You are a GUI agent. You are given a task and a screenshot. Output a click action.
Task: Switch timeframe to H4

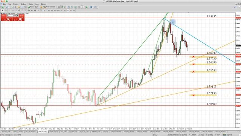pyautogui.click(x=64, y=10)
